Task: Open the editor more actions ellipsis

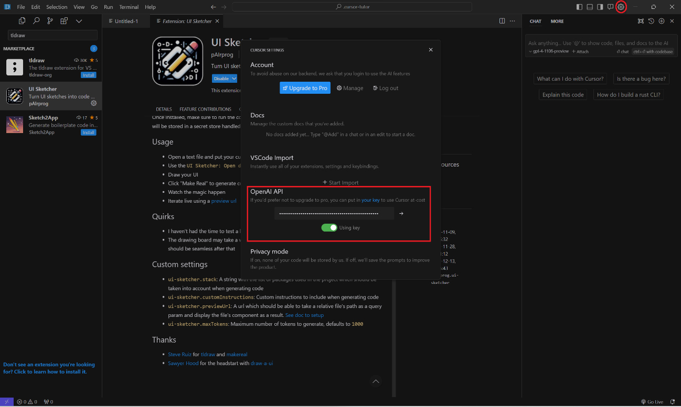Action: pyautogui.click(x=513, y=21)
